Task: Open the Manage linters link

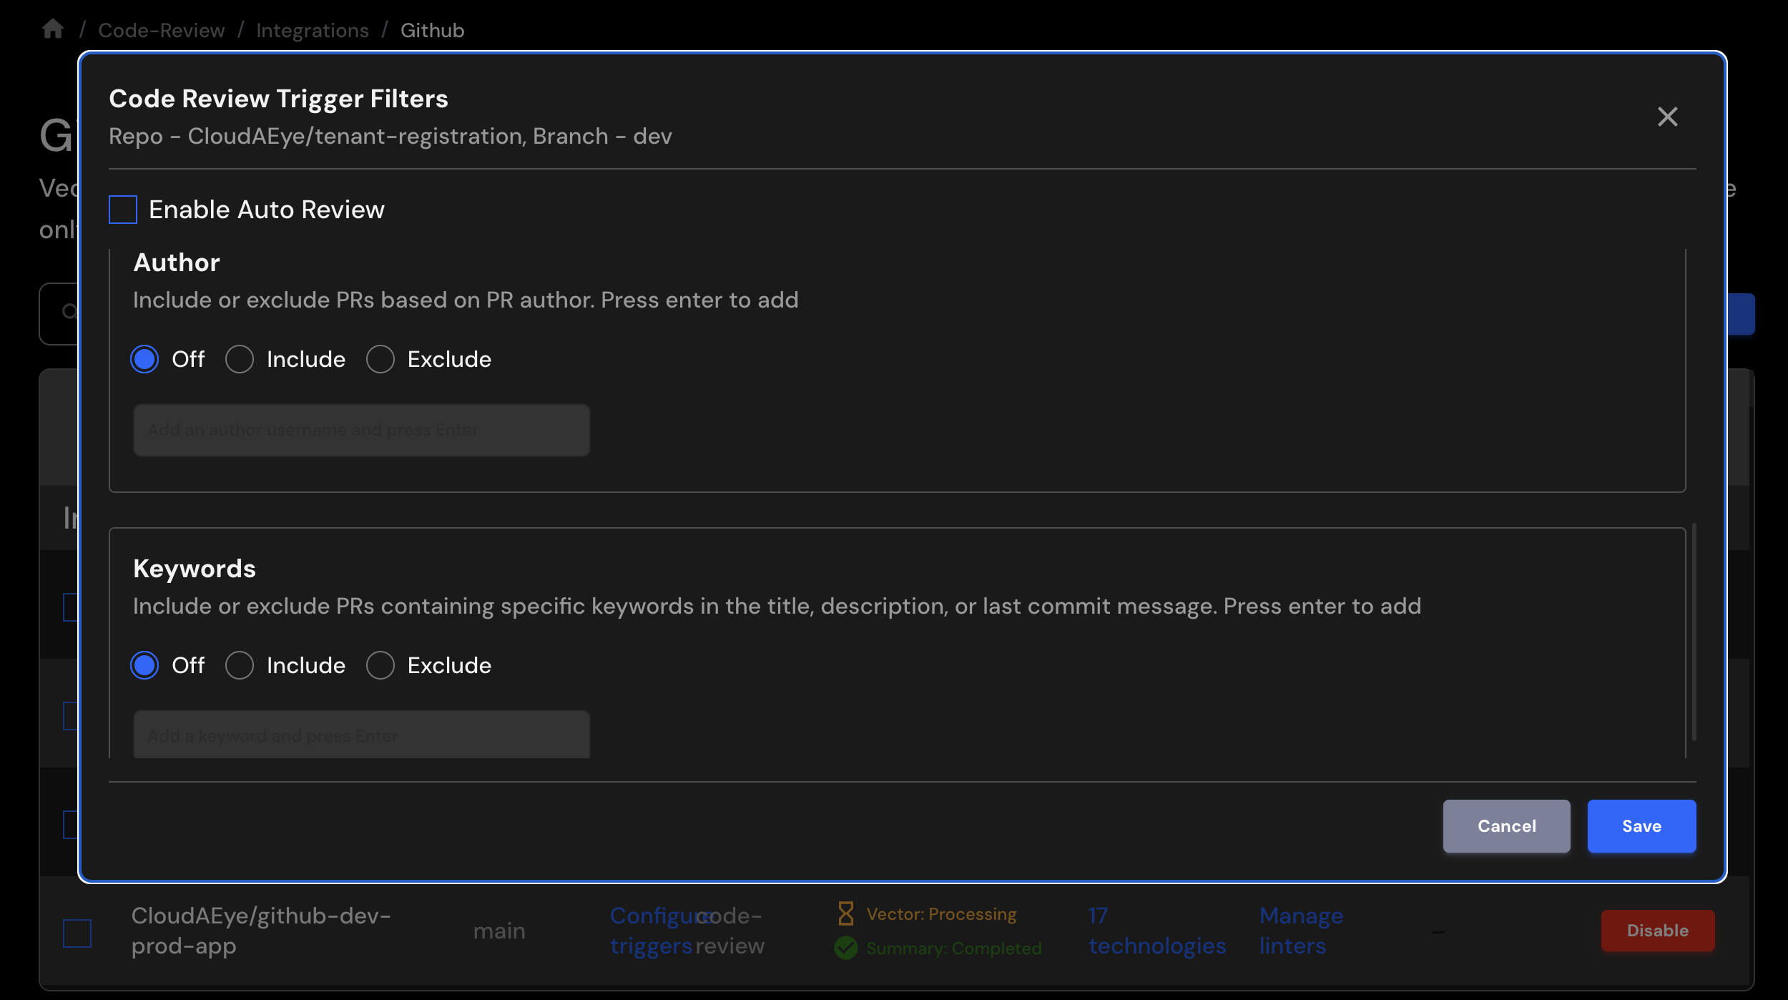Action: 1300,930
